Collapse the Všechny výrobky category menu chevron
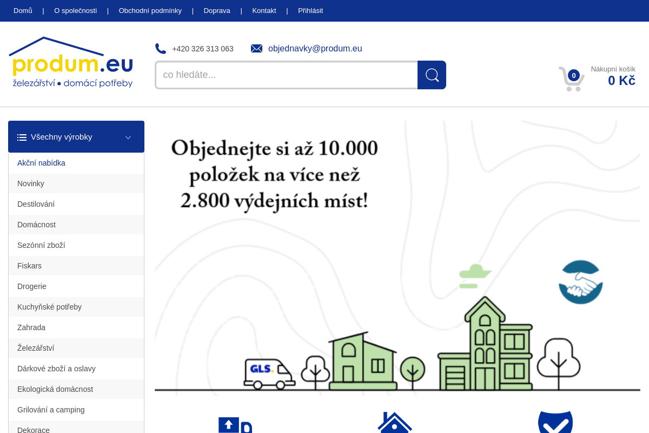Viewport: 649px width, 433px height. point(128,137)
